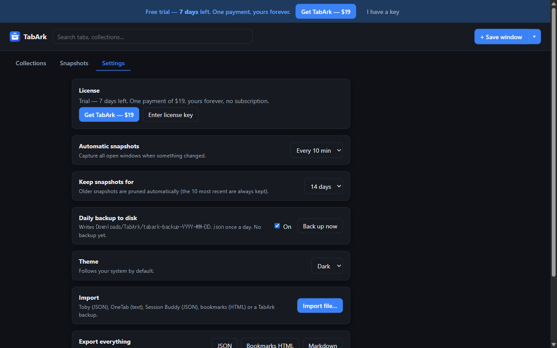Screen dimensions: 557x348
Task: Click the Theme heading text
Action: pyautogui.click(x=88, y=261)
